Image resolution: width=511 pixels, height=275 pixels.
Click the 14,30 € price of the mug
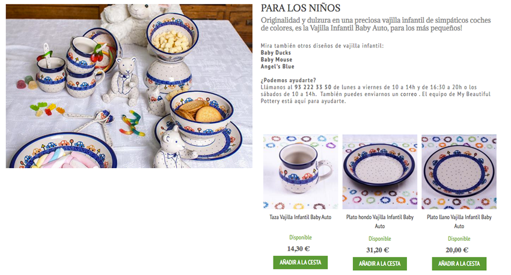coord(298,249)
